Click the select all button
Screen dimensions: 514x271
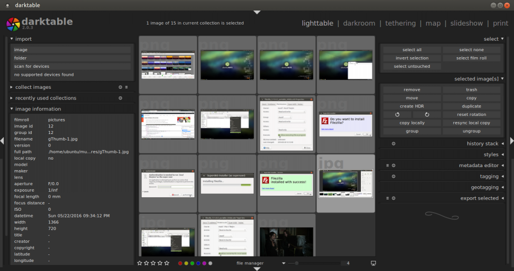coord(412,50)
